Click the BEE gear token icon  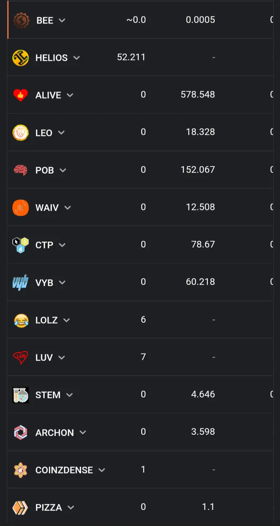pos(21,20)
